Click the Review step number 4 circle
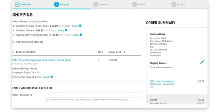Image resolution: width=221 pixels, height=112 pixels. (x=135, y=4)
